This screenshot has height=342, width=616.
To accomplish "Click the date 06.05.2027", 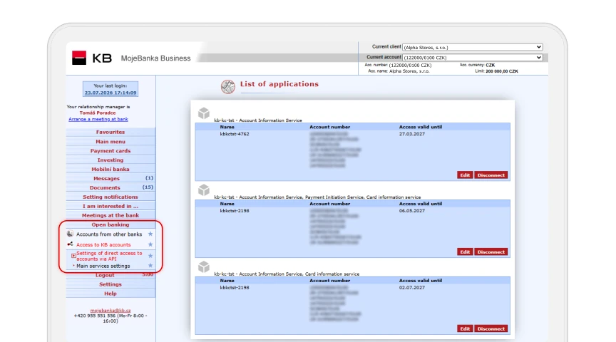I will [x=411, y=211].
